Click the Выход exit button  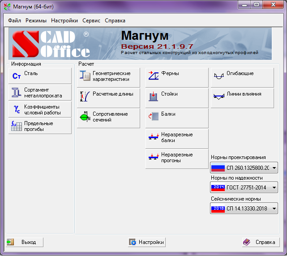tap(25, 242)
